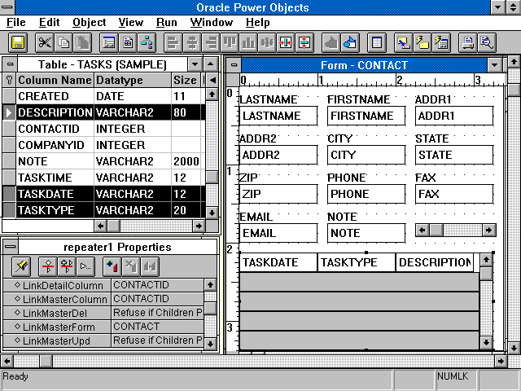Open the Object menu
521x391 pixels.
point(89,22)
